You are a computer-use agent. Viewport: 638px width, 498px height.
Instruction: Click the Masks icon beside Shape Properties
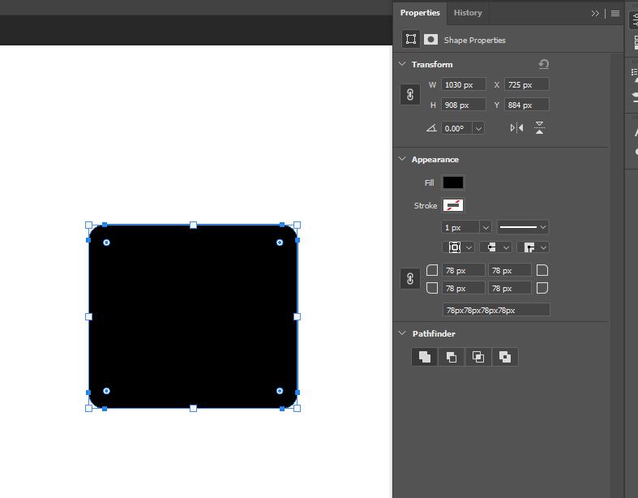point(430,39)
